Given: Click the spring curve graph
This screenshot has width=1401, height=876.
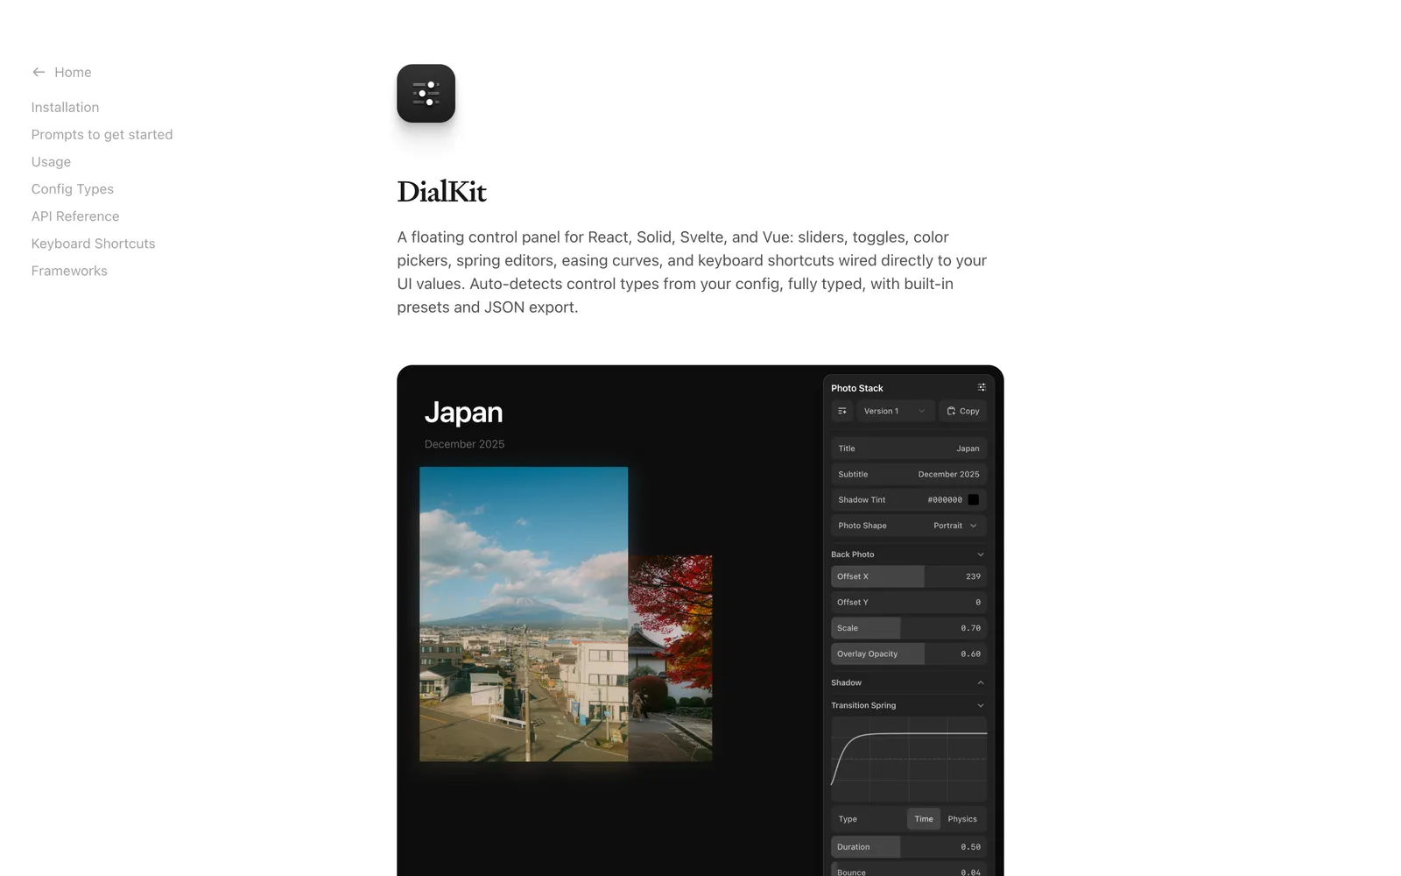Looking at the screenshot, I should point(909,759).
